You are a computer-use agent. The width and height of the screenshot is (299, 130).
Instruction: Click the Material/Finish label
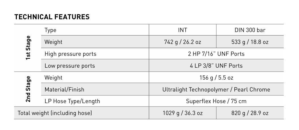pos(64,89)
